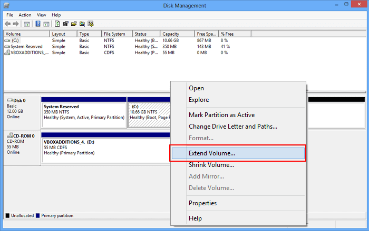Viewport: 369px width, 231px height.
Task: Click the Forward arrow toolbar icon
Action: (17, 24)
